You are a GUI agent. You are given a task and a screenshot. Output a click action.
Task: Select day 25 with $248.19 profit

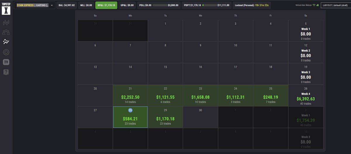271,95
